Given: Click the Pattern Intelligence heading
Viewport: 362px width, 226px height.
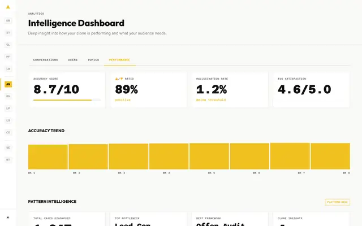Looking at the screenshot, I should (x=52, y=201).
